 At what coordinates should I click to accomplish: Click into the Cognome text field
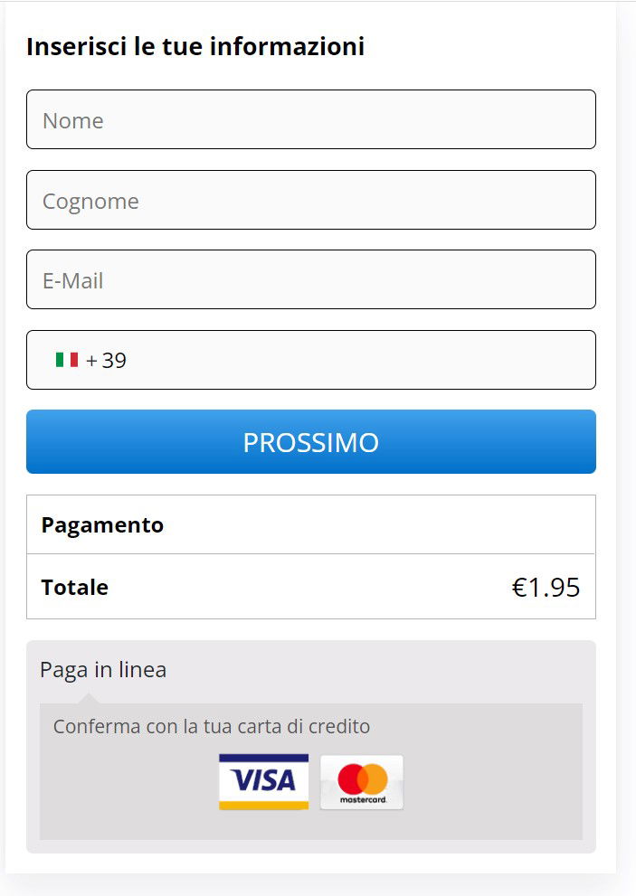coord(310,201)
